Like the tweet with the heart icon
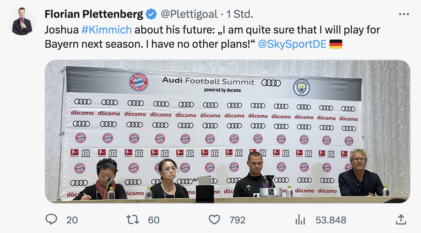The height and width of the screenshot is (233, 421). pos(214,220)
